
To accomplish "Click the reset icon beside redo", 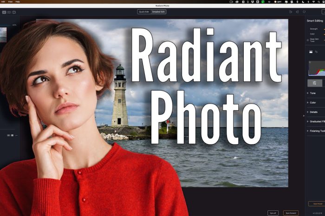I will coord(304,12).
